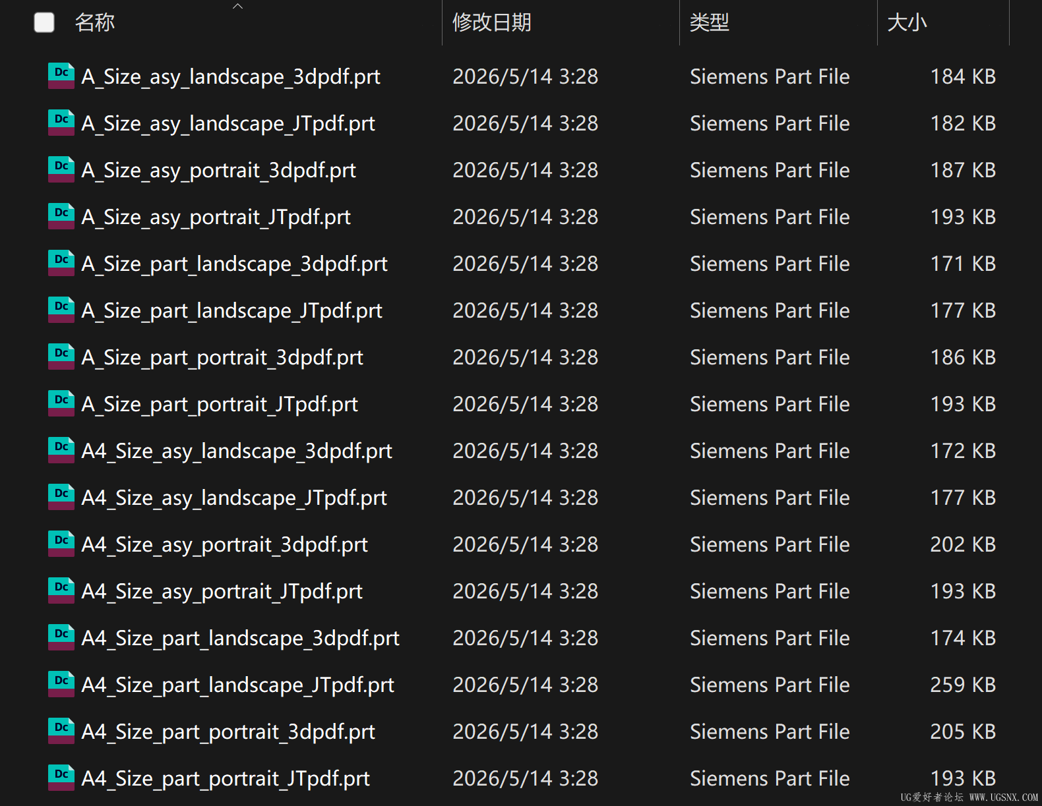Click the 174 KB size value

tap(963, 638)
